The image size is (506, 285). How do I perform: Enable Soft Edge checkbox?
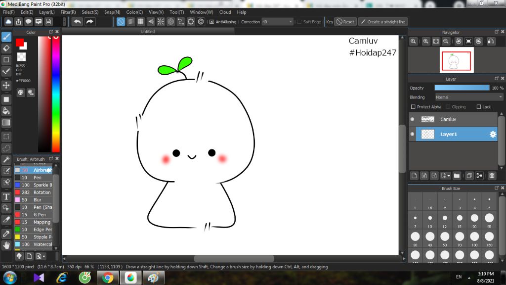point(299,22)
